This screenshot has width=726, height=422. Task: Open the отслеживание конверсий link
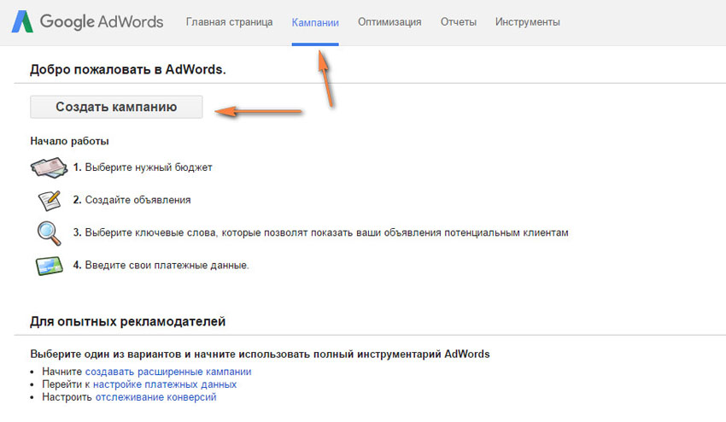click(x=155, y=397)
